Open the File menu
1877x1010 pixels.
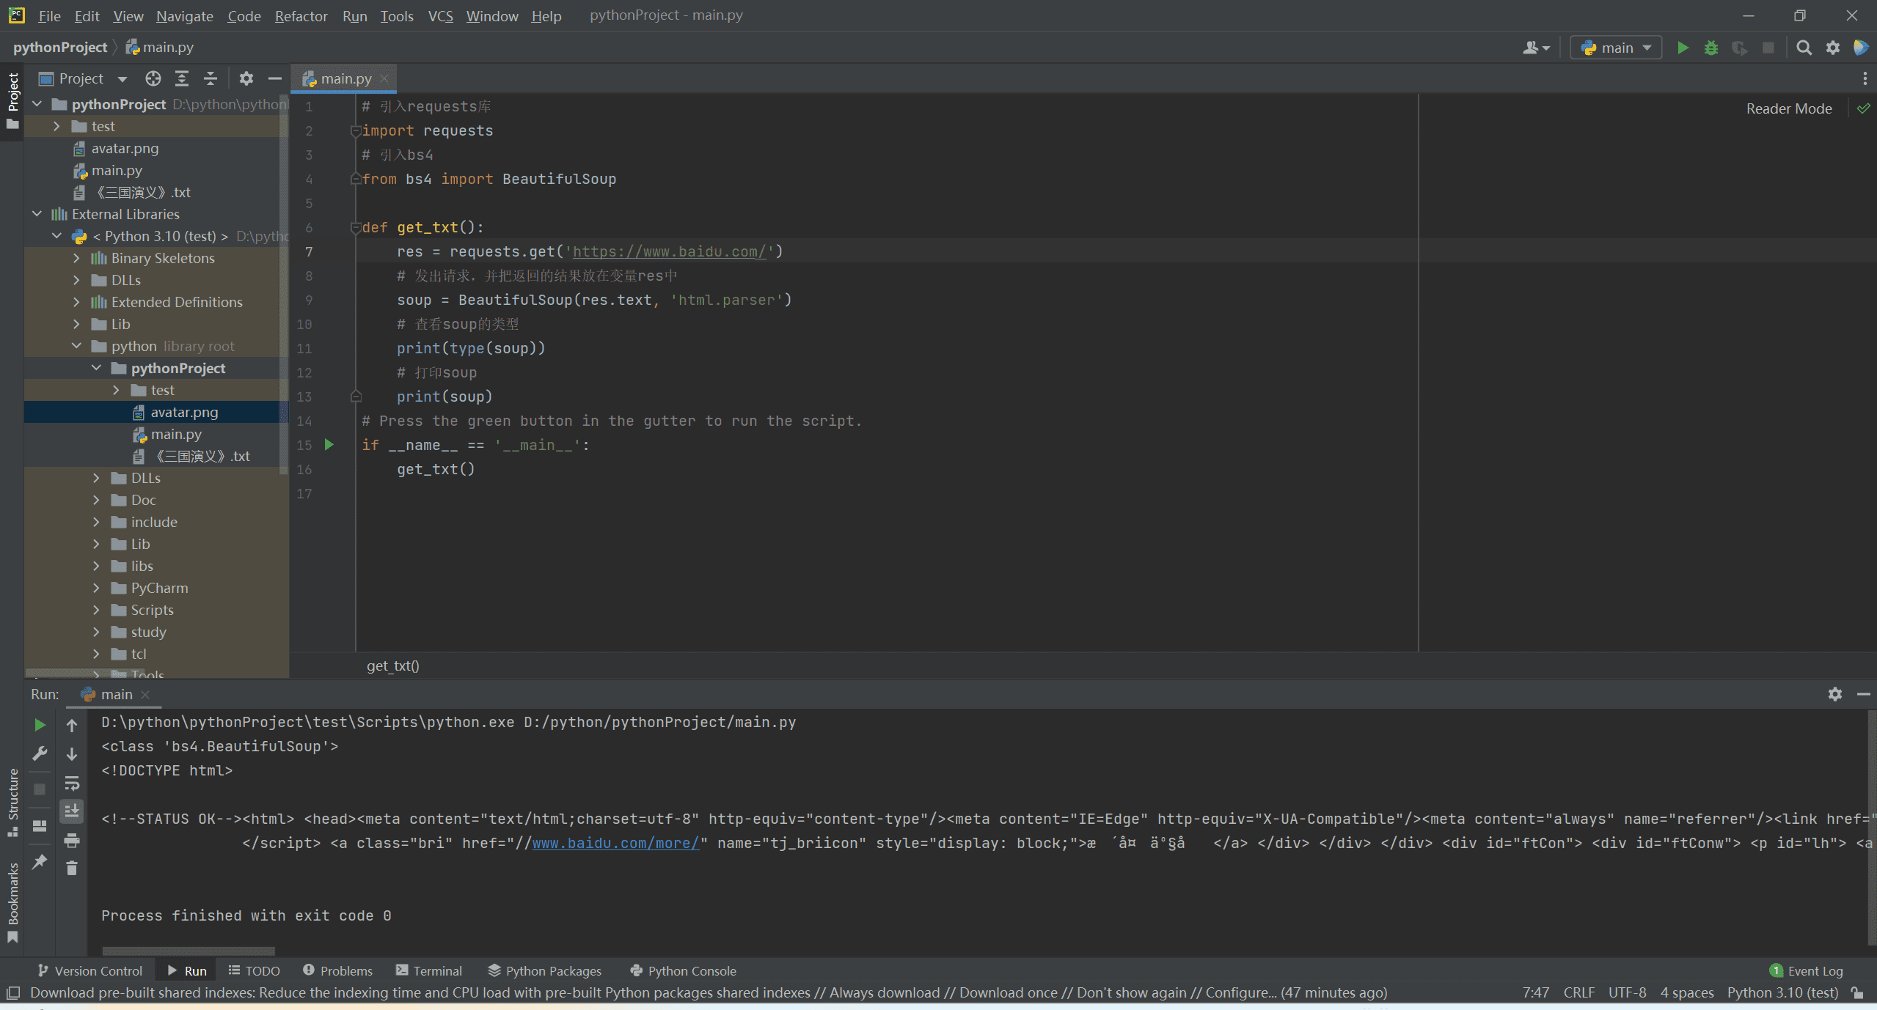49,15
